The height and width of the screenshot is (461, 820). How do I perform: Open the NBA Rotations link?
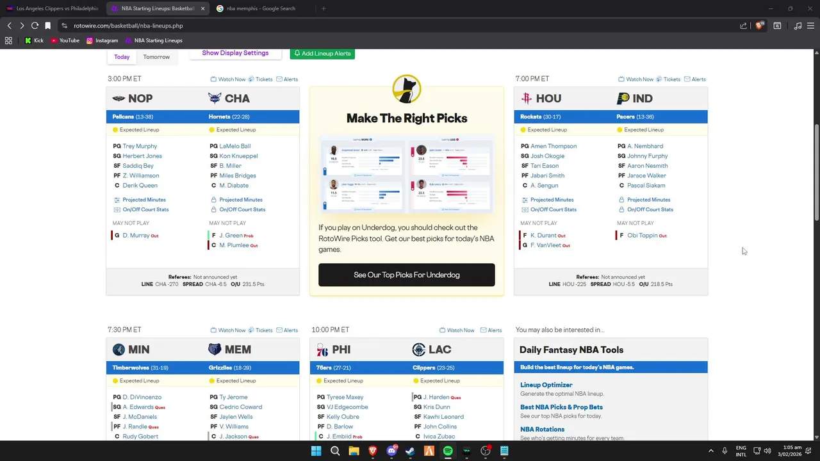pyautogui.click(x=542, y=430)
